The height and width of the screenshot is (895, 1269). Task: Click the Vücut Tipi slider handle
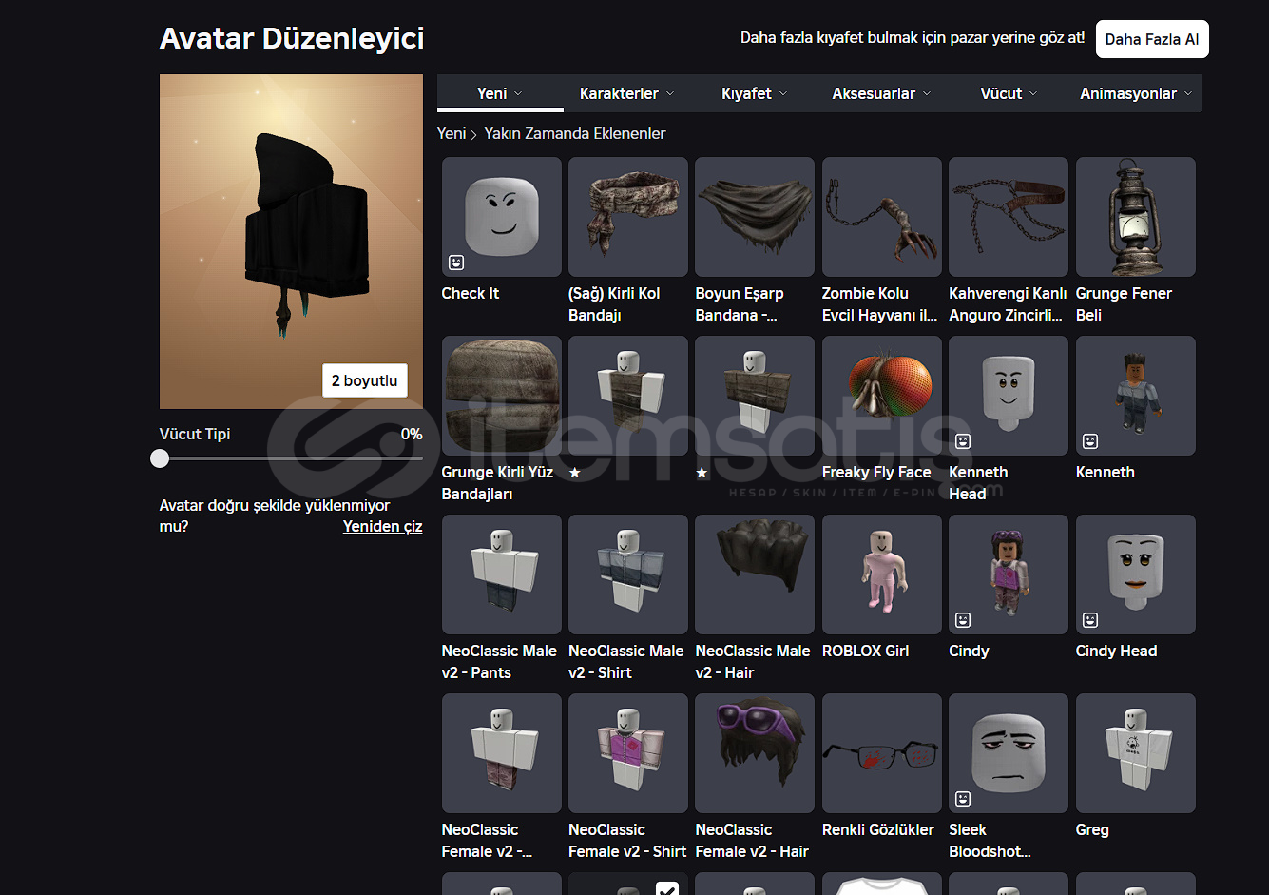coord(160,458)
